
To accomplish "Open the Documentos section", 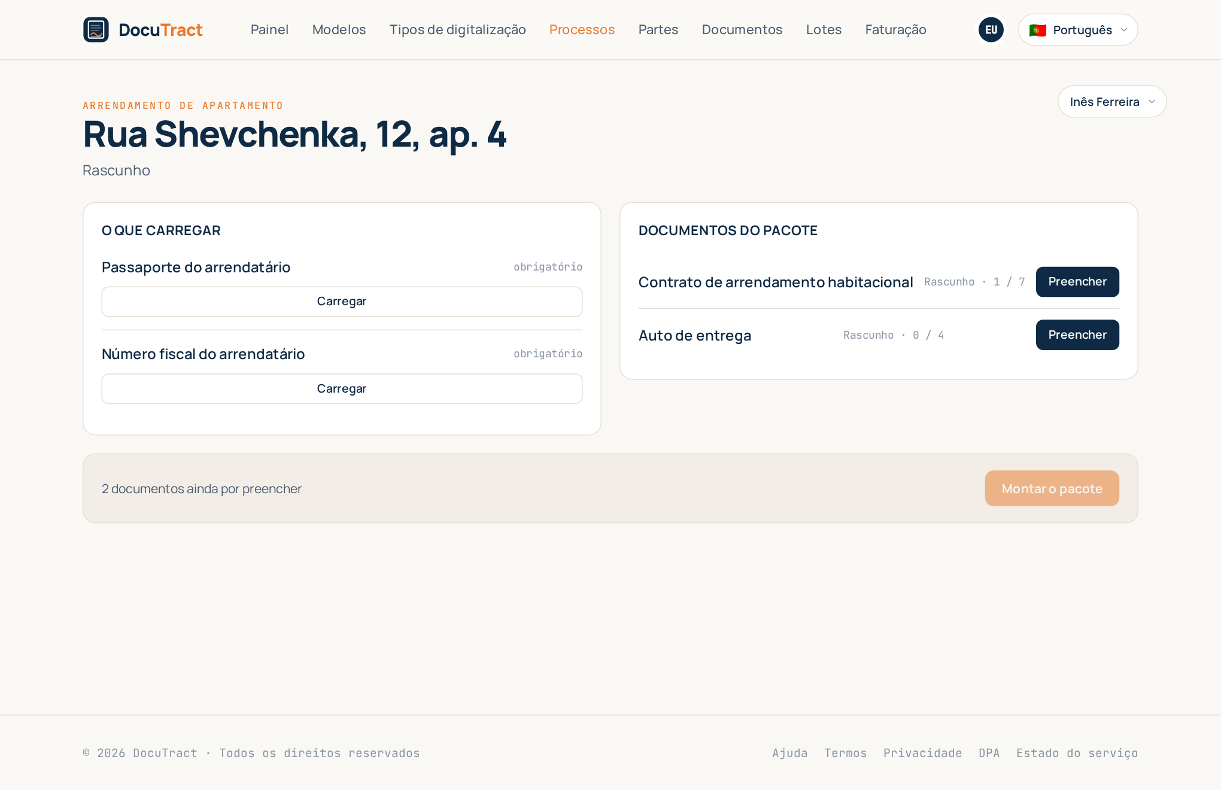I will pyautogui.click(x=742, y=30).
